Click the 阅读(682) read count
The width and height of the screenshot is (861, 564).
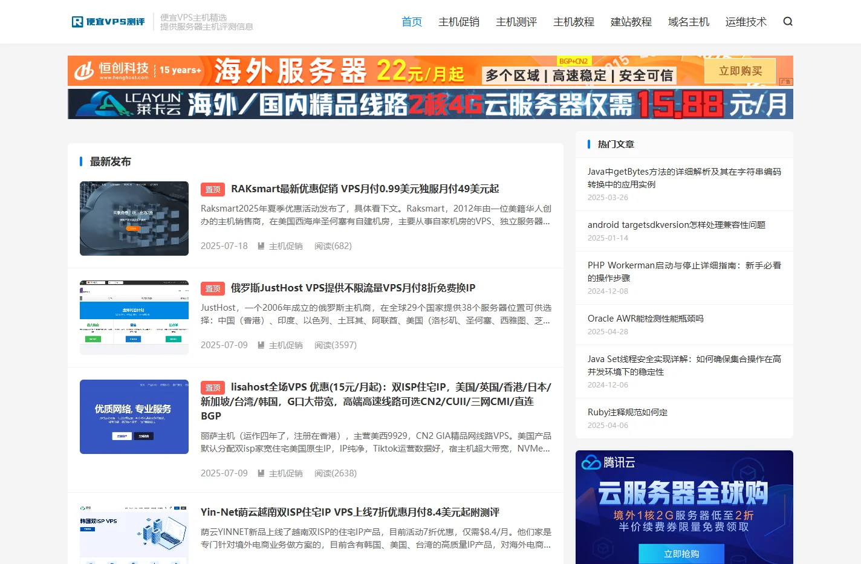[333, 246]
